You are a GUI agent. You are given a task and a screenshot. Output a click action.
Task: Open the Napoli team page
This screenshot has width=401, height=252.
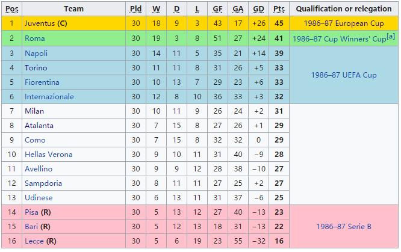[36, 53]
